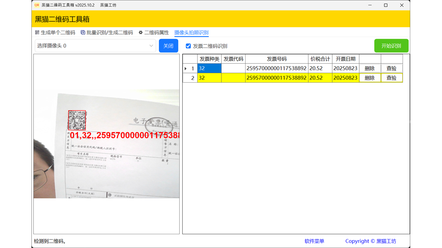This screenshot has height=248, width=442.
Task: Switch to the 摄像头拍照识别 tab
Action: pyautogui.click(x=191, y=33)
